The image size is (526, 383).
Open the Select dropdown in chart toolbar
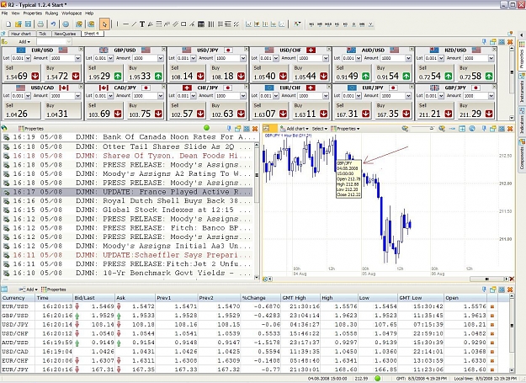click(x=319, y=129)
